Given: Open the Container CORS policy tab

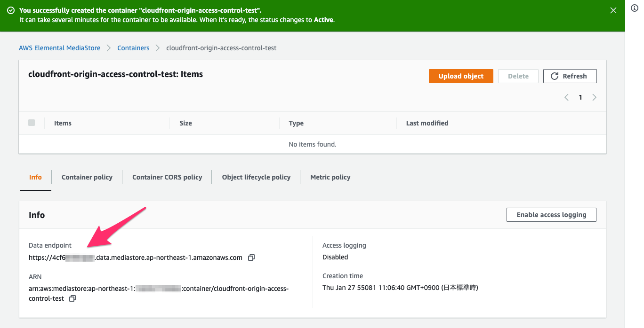Looking at the screenshot, I should [167, 177].
